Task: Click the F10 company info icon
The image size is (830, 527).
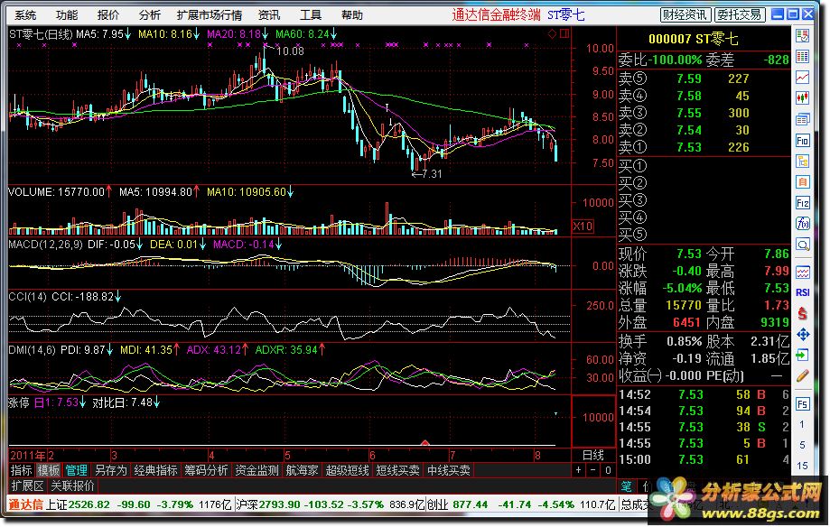Action: pos(803,140)
